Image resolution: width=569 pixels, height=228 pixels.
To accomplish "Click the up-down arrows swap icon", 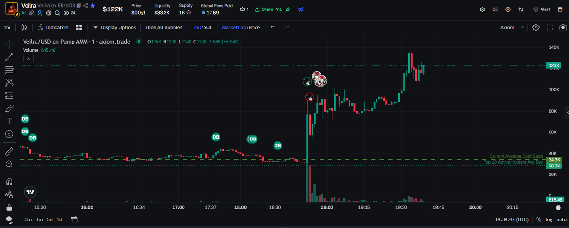I will [521, 9].
